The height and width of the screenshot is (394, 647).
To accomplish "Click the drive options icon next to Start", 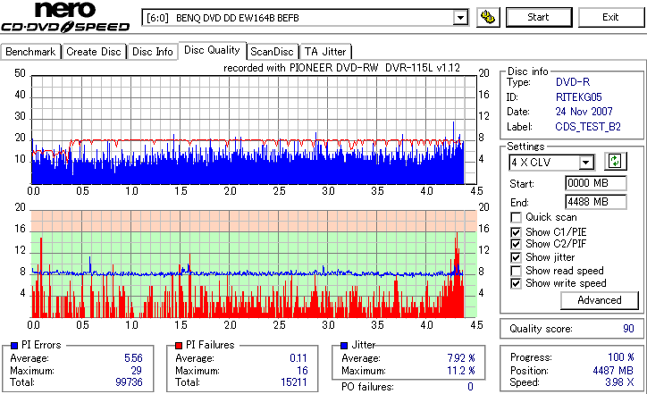I will [x=488, y=17].
